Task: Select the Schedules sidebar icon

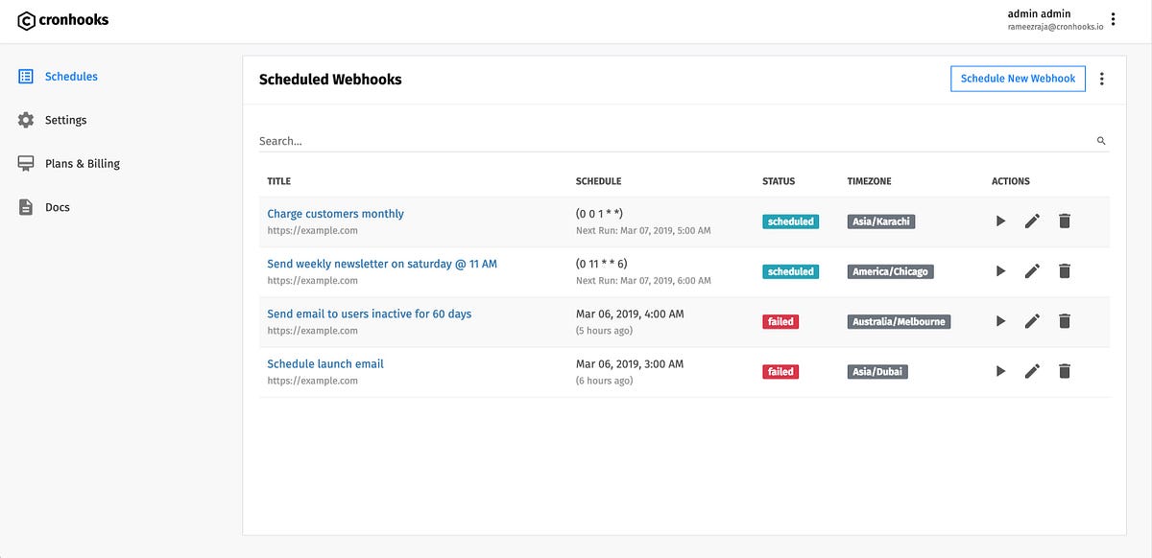Action: click(26, 76)
